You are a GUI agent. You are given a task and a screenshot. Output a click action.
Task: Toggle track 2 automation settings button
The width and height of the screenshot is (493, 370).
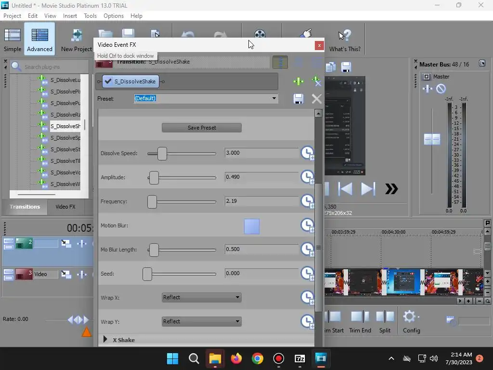point(82,243)
